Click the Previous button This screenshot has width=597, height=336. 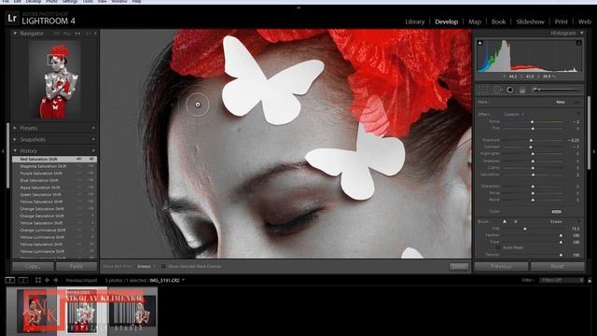[x=501, y=266]
